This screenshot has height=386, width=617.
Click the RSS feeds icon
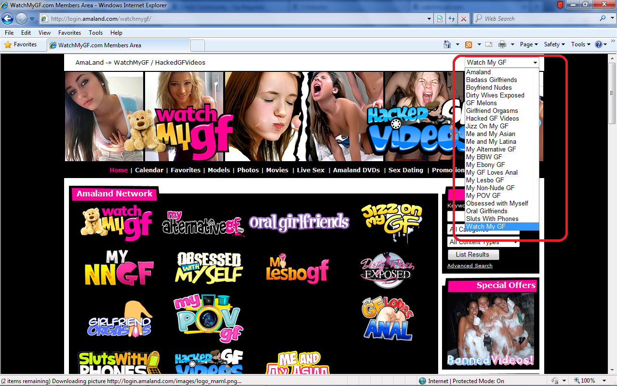(x=469, y=44)
